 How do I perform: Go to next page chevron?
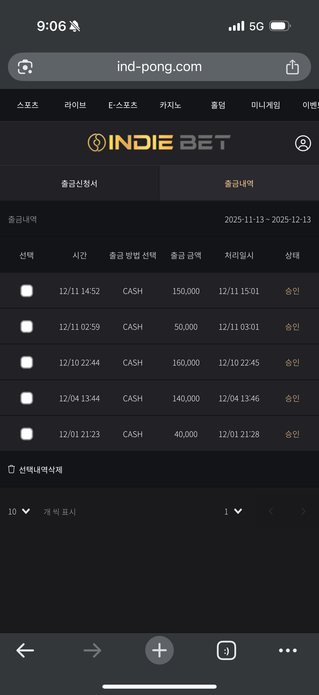(x=303, y=511)
